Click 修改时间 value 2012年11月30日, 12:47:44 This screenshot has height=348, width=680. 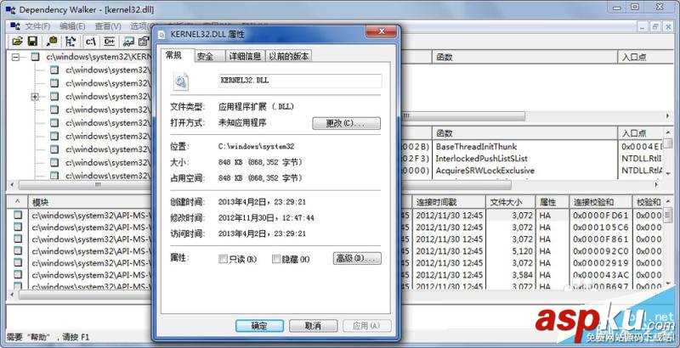pyautogui.click(x=266, y=218)
